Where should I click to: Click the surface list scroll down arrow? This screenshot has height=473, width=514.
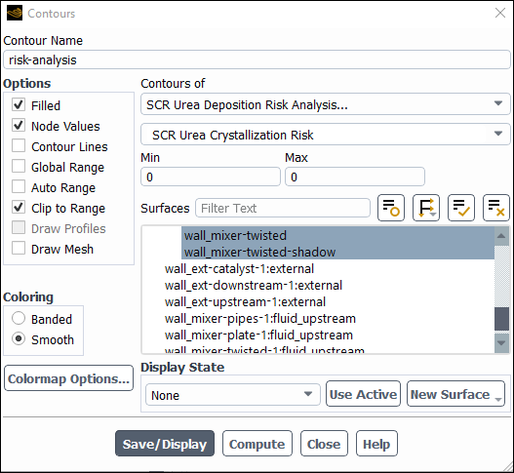[x=501, y=343]
